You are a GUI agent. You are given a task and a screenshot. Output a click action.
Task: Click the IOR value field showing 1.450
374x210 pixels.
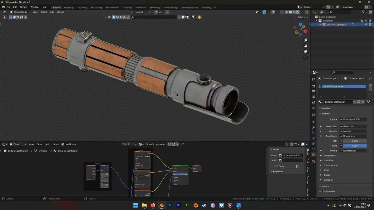point(355,141)
